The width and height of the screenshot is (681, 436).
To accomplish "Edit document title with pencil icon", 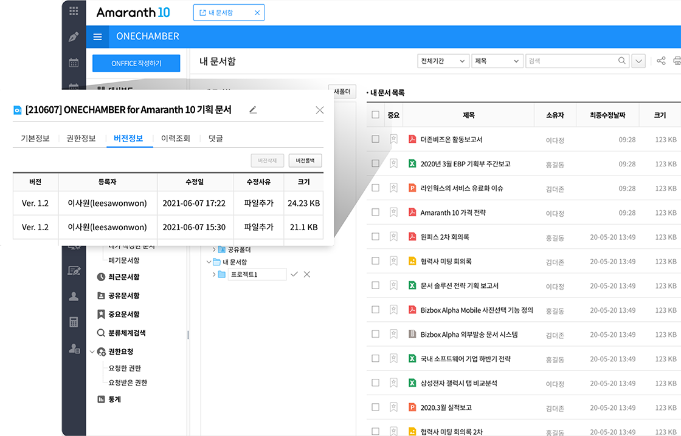I will click(x=253, y=110).
